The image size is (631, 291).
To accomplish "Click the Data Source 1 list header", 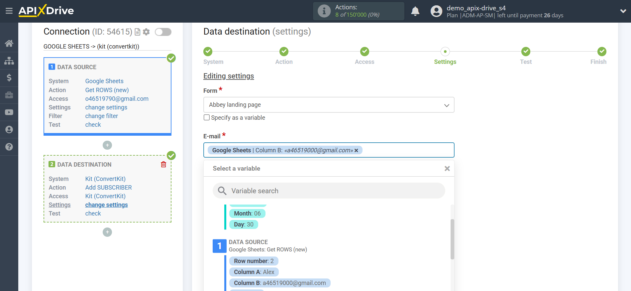I will pyautogui.click(x=260, y=246).
